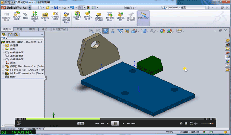Open dropdown arrow next to Undo icon
The width and height of the screenshot is (231, 135).
click(76, 8)
